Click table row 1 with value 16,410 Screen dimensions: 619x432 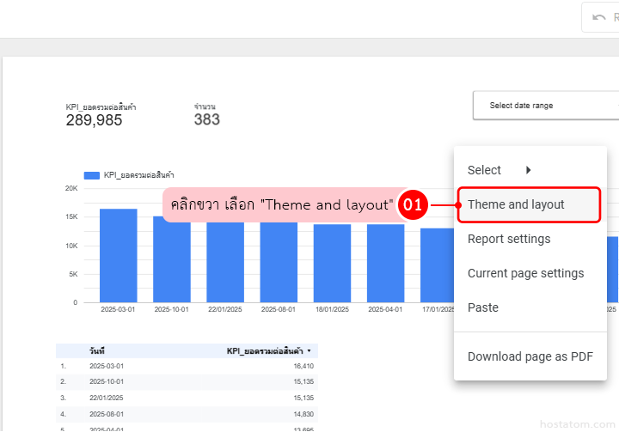[x=187, y=365]
